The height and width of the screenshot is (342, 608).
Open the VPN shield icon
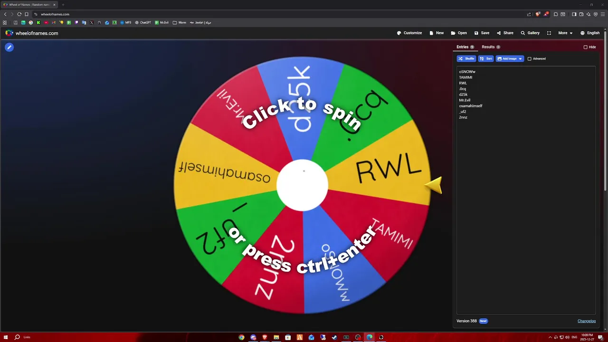(596, 14)
